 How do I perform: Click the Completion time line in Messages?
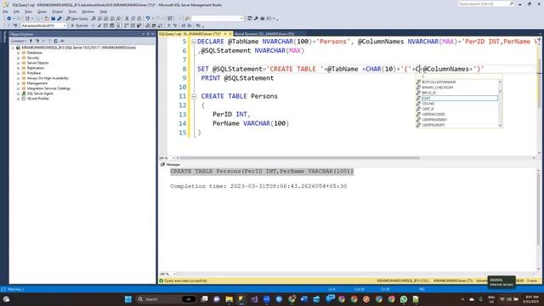click(258, 186)
